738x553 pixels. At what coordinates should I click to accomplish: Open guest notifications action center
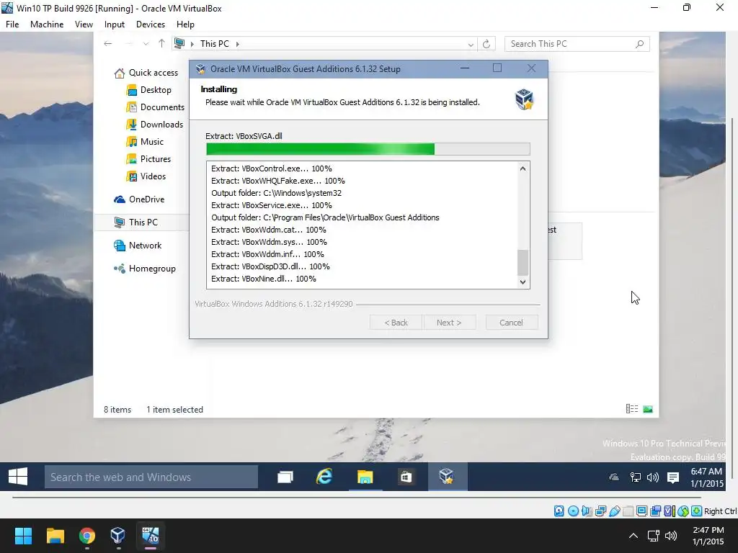coord(673,478)
